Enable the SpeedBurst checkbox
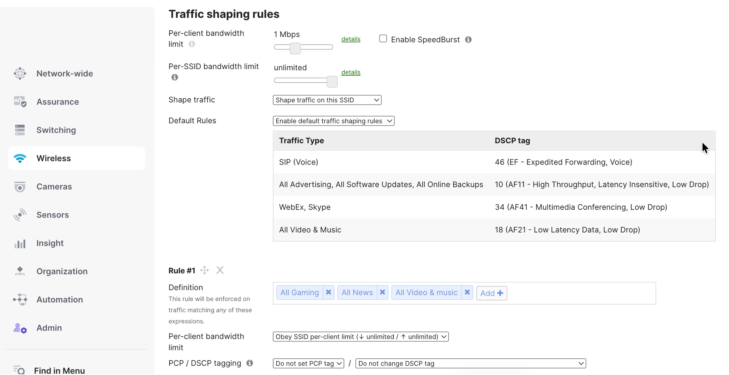This screenshot has width=729, height=375. pyautogui.click(x=383, y=39)
